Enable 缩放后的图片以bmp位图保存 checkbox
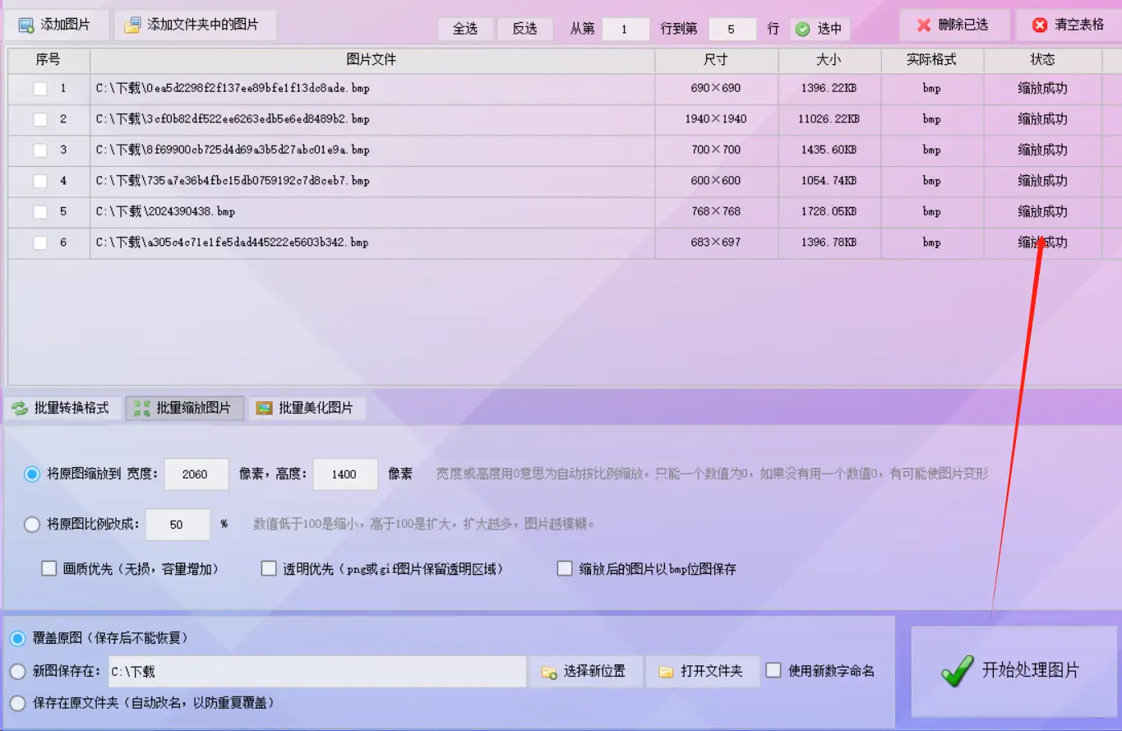 (x=565, y=568)
